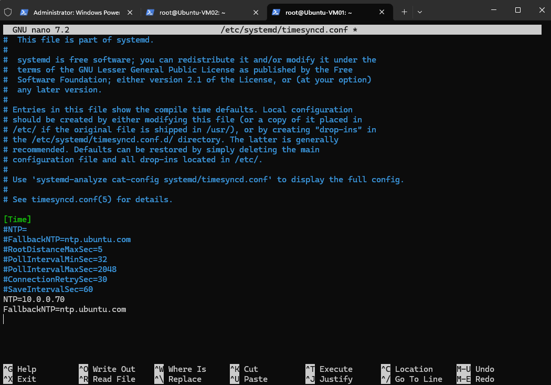
Task: Click PowerShell icon on Administrator tab
Action: [24, 12]
